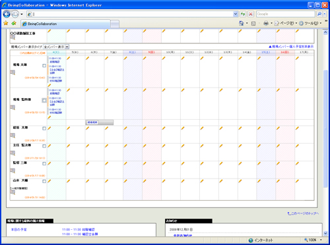Click the 9(日) date column header
The width and height of the screenshot is (330, 245).
pos(152,52)
